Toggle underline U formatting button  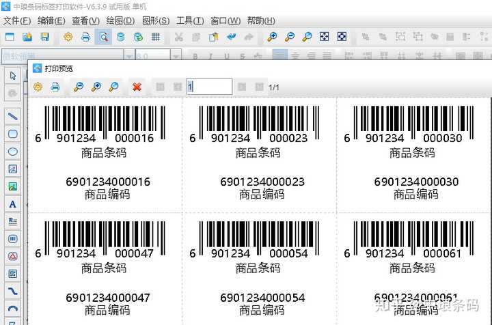227,57
